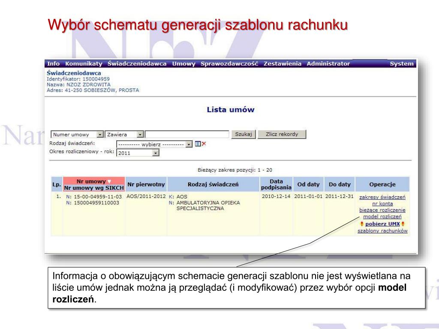
Task: Click the red X clear icon
Action: [x=204, y=144]
